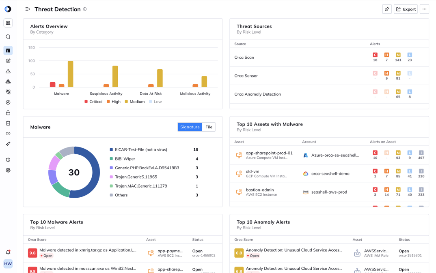The height and width of the screenshot is (273, 436).
Task: Click the 6.8 score badge orca-1515301
Action: point(239,253)
